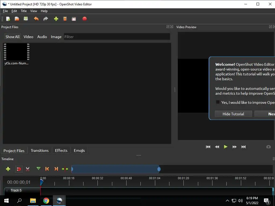The width and height of the screenshot is (275, 206).
Task: Click the green Play button
Action: point(226,147)
